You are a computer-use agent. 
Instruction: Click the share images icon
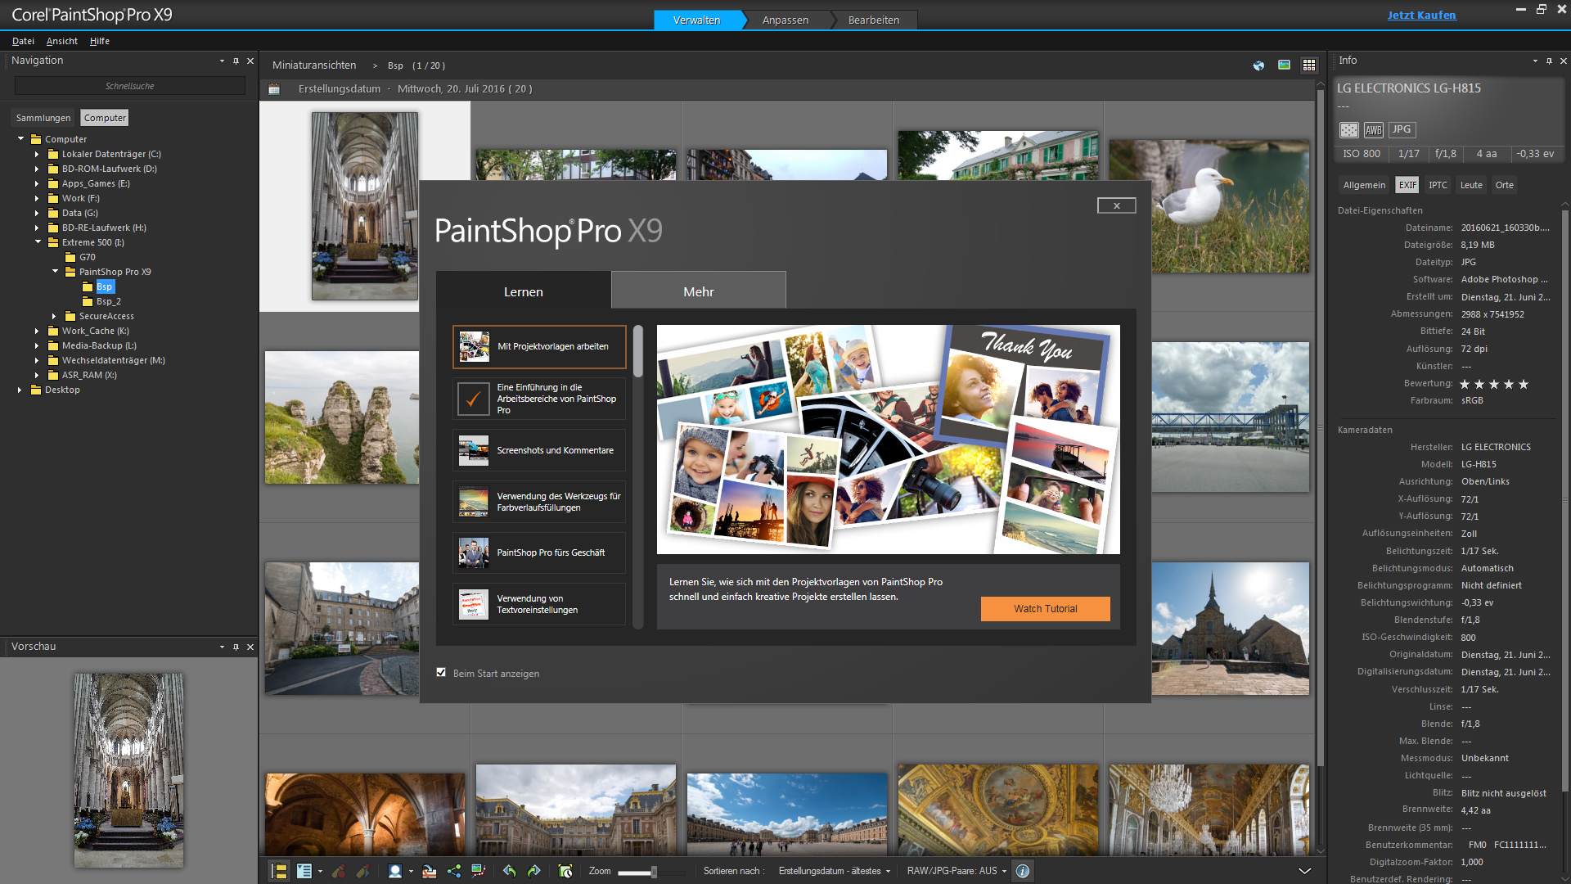click(454, 871)
